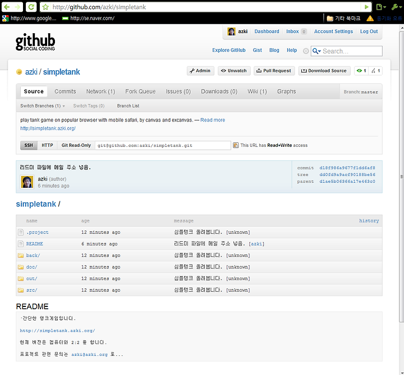Screen dimensions: 404x375
Task: Click the round icon left of search box
Action: (x=306, y=51)
